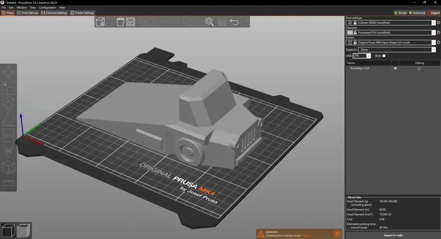The image size is (441, 239).
Task: Enable the Brim checkbox
Action: 384,56
